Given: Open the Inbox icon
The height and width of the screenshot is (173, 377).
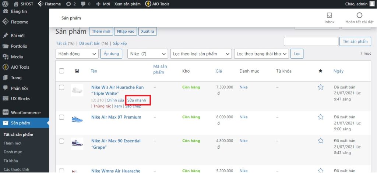Looking at the screenshot, I should pyautogui.click(x=329, y=15).
